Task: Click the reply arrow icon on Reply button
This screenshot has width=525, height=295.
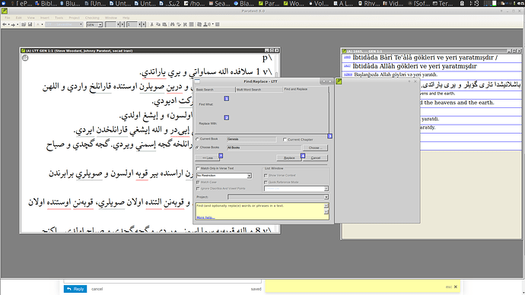Action: (x=69, y=289)
